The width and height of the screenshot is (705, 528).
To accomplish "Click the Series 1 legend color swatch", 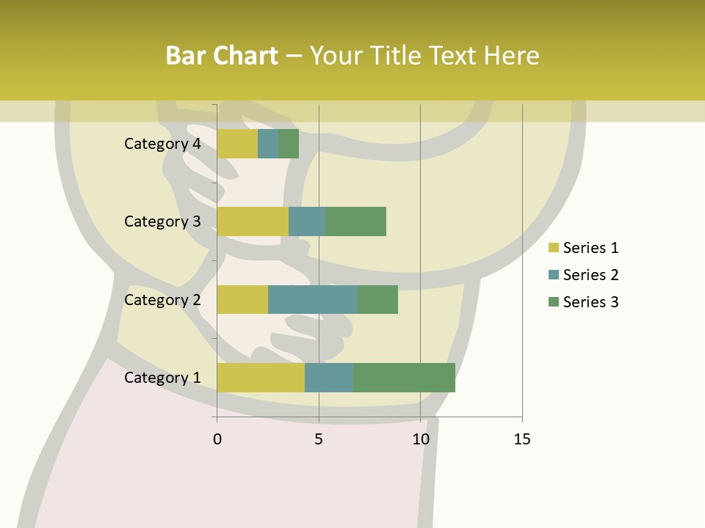I will coord(553,248).
